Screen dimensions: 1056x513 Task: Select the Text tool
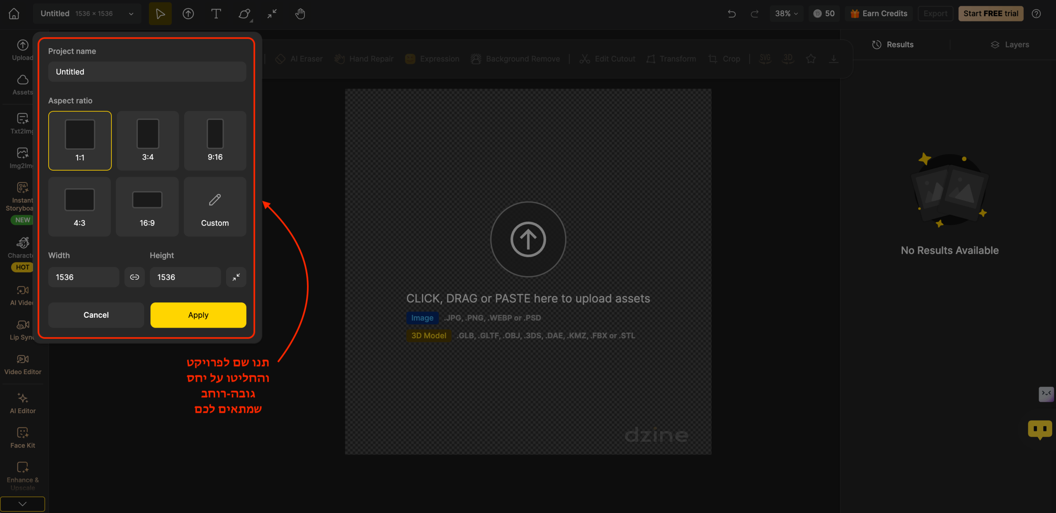point(216,14)
